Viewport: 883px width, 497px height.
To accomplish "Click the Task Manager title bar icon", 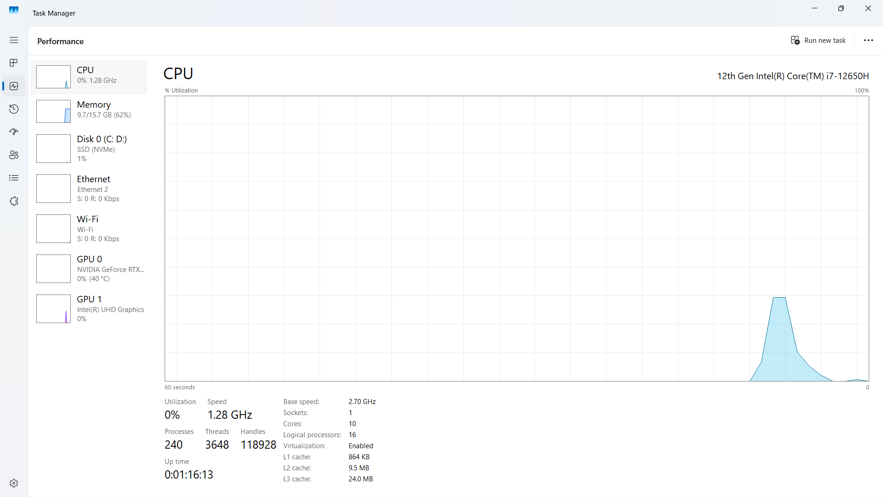I will [14, 10].
